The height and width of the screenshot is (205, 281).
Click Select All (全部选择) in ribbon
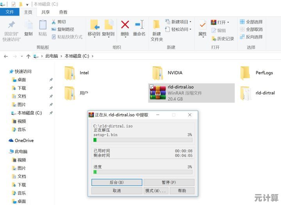point(251,22)
